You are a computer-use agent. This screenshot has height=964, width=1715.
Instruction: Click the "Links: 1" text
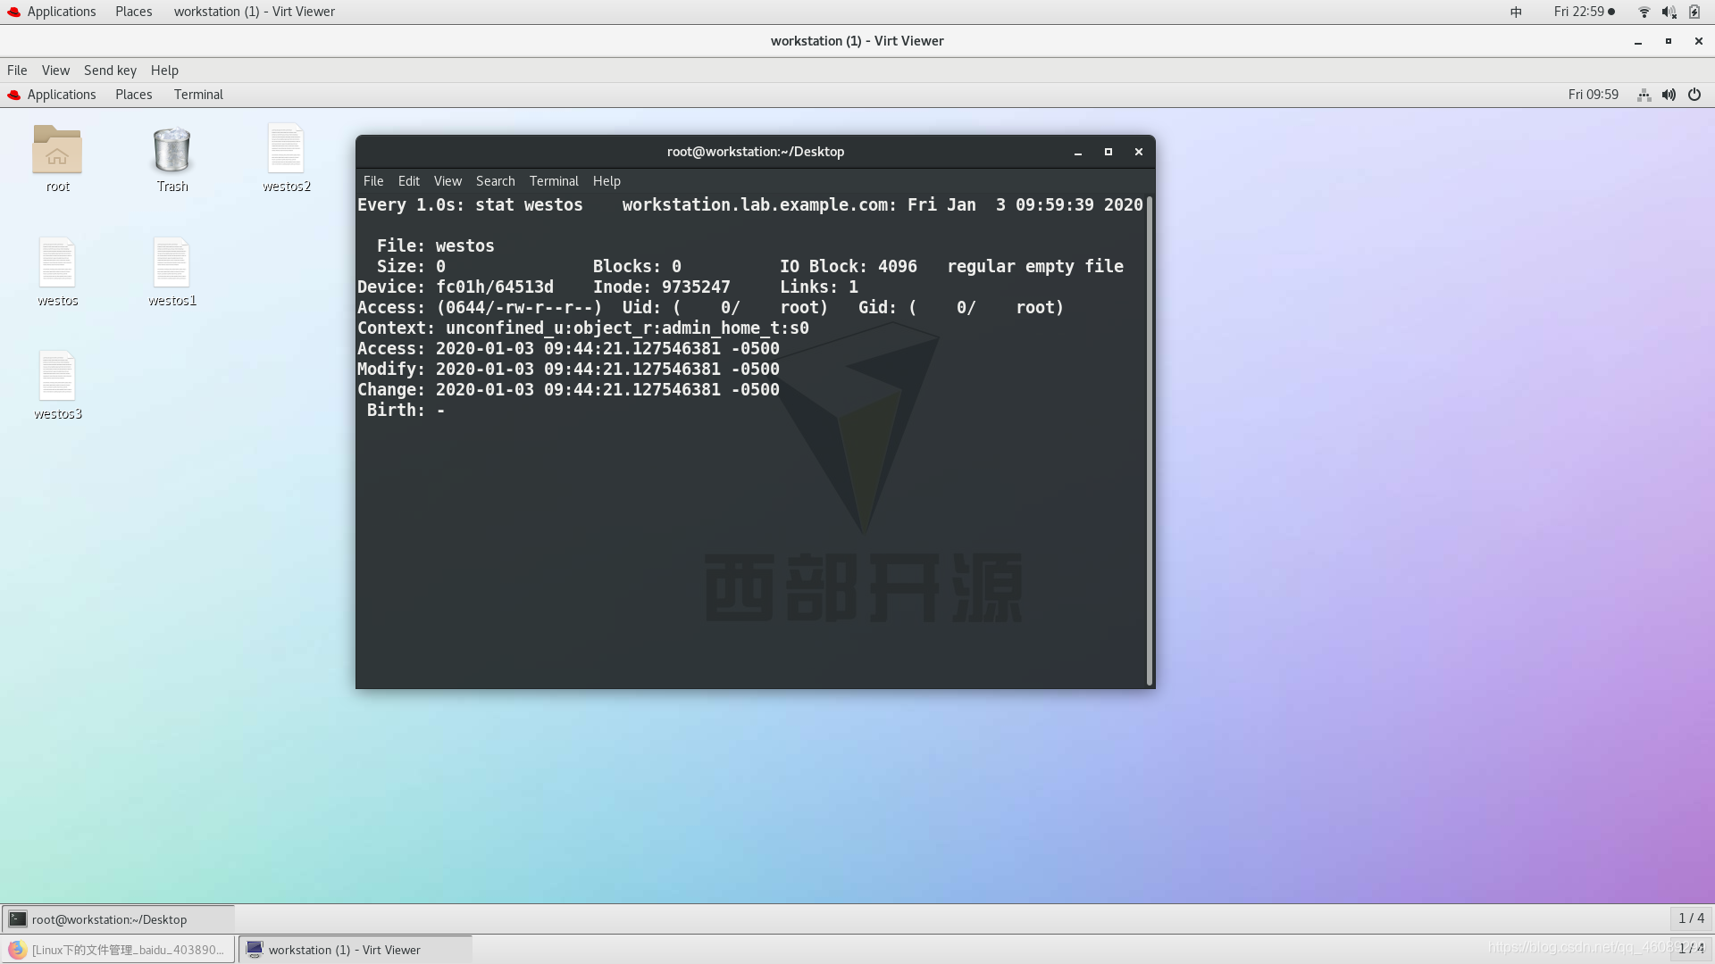(x=819, y=287)
